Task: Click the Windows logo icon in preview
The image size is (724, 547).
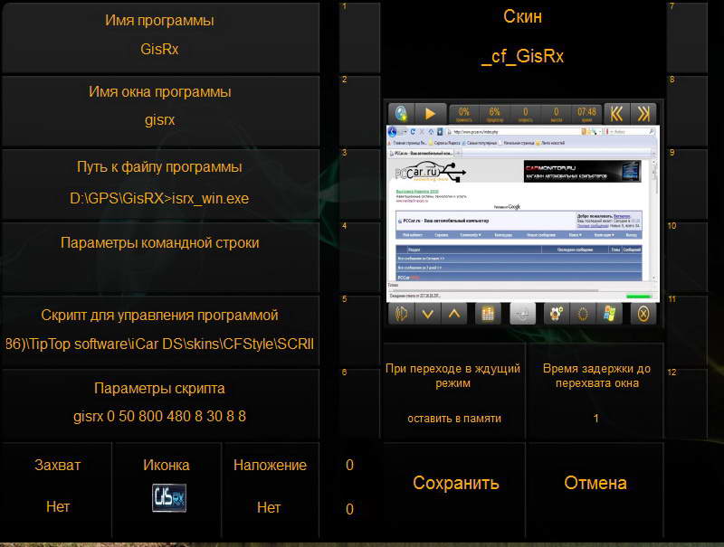Action: pos(610,314)
